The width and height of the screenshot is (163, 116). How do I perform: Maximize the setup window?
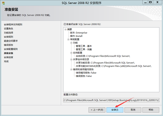click(x=150, y=2)
